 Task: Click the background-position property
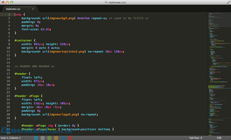pos(78,129)
